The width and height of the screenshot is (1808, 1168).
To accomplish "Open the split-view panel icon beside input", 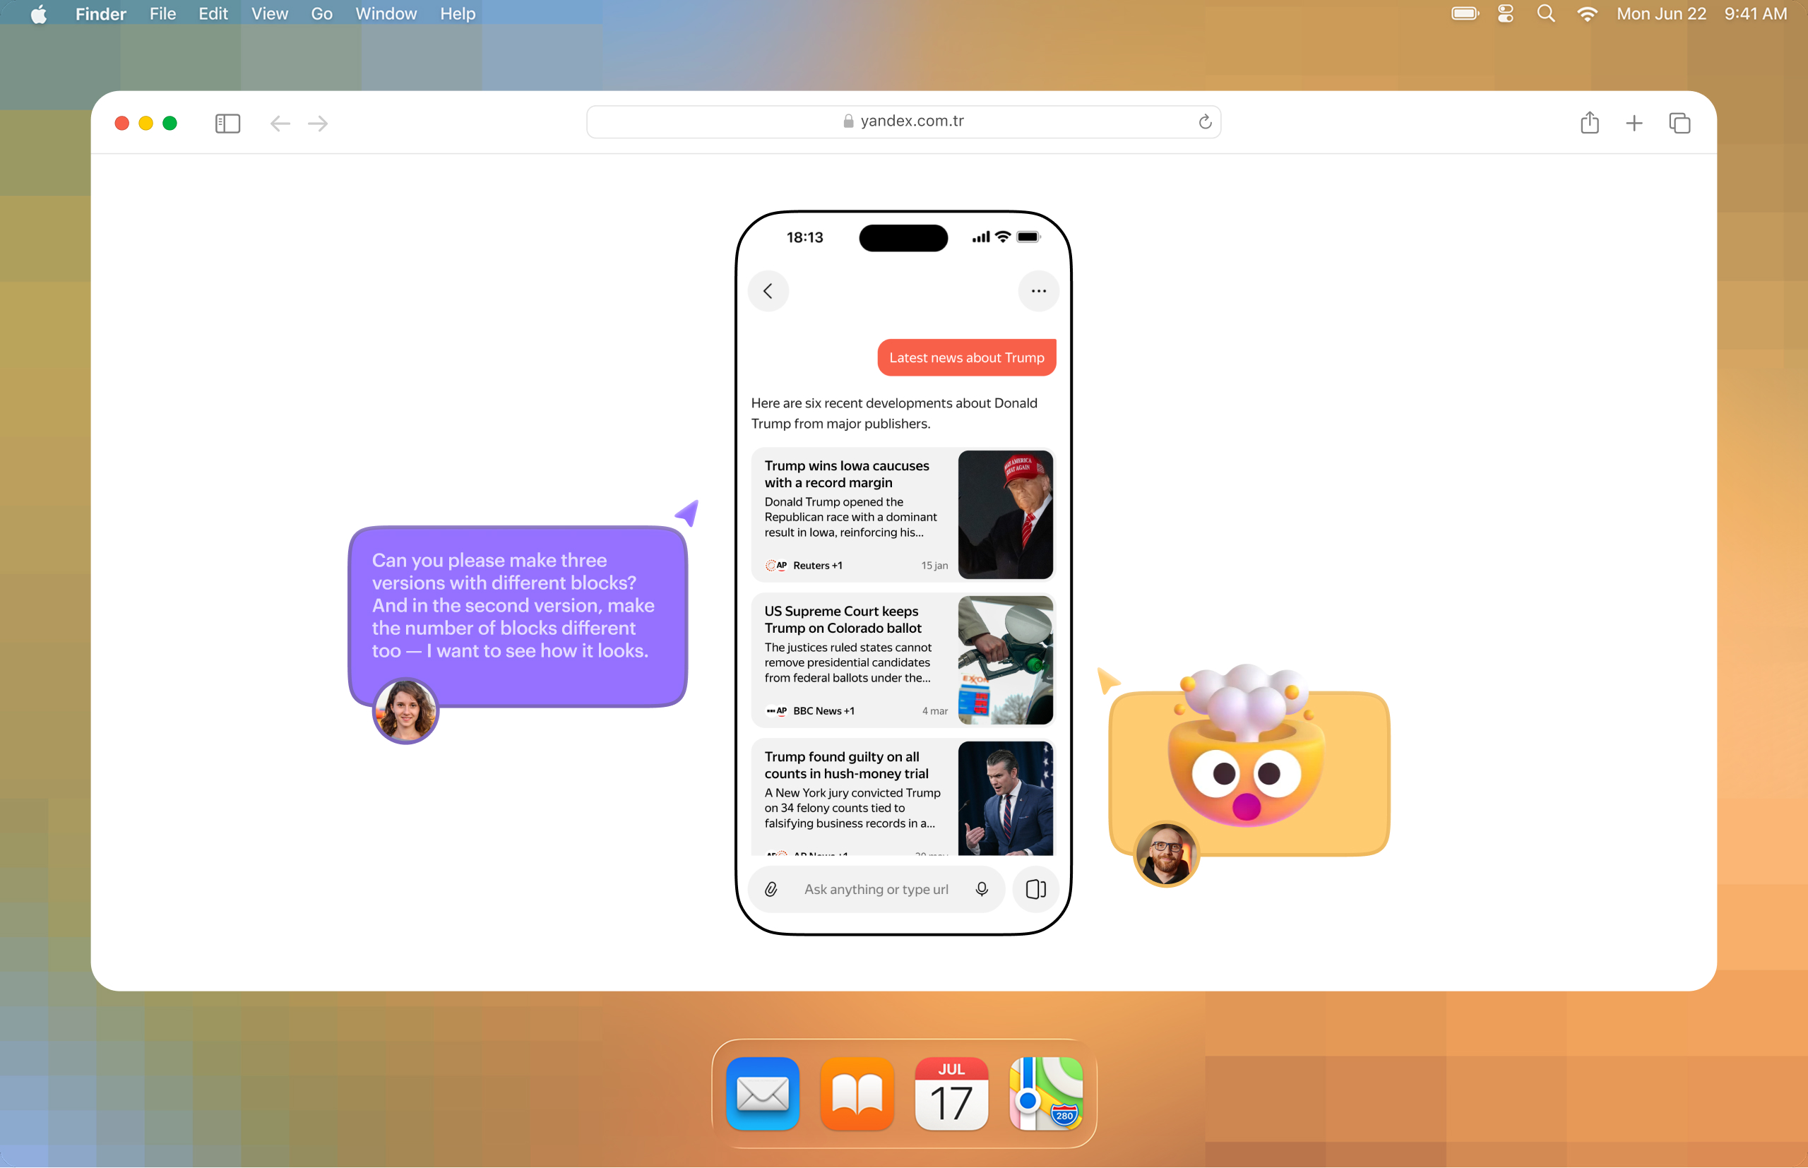I will pos(1035,889).
